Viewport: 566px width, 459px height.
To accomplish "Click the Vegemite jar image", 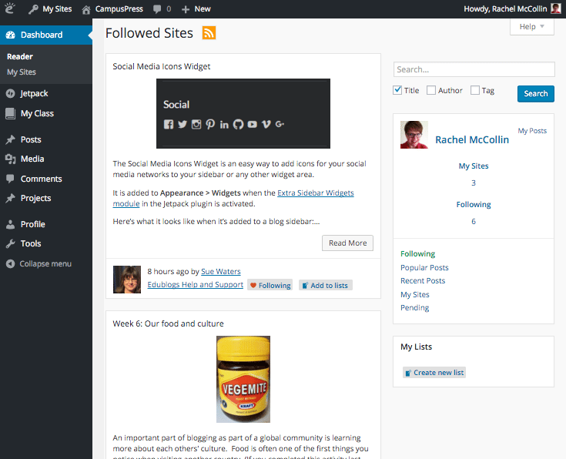I will coord(243,379).
